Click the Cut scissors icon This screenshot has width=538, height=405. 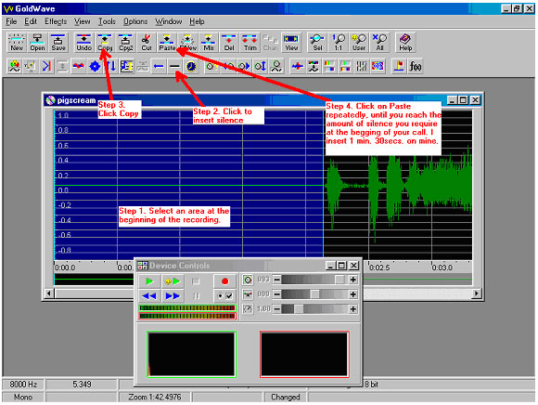147,42
